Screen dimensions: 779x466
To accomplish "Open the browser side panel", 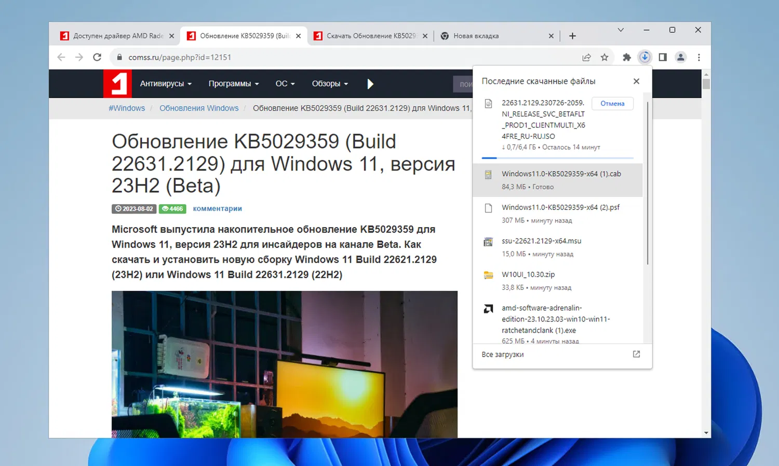I will (x=663, y=58).
